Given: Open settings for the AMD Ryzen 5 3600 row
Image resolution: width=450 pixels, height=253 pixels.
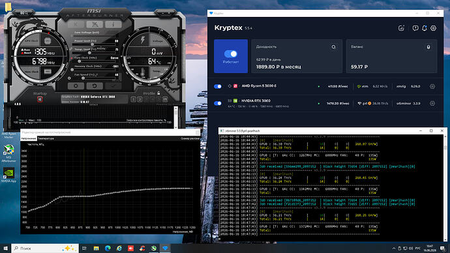Looking at the screenshot, I should pyautogui.click(x=432, y=86).
